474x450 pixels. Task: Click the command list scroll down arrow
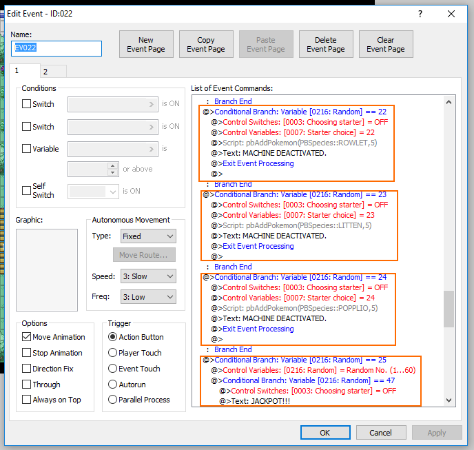(449, 400)
